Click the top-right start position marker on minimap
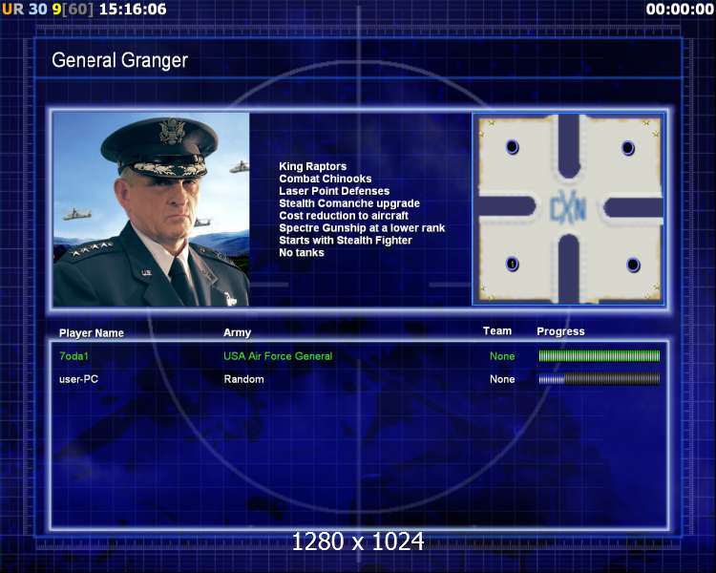The width and height of the screenshot is (716, 573). [628, 148]
